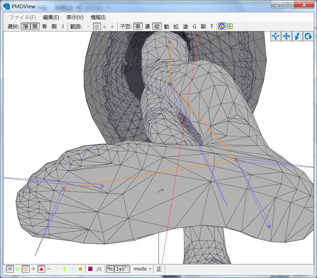
Task: Click the red-blue gradient square icon
Action: click(91, 269)
